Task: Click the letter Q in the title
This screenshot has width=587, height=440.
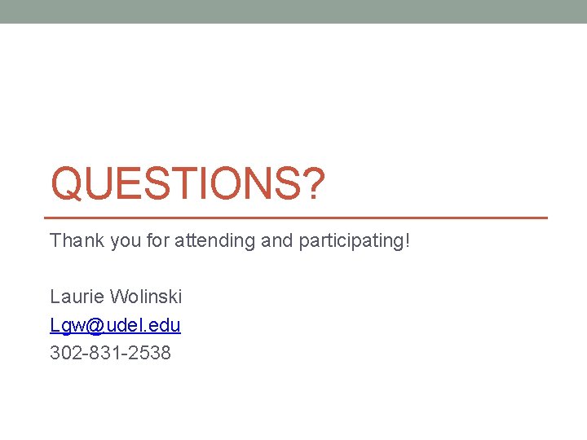Action: click(68, 185)
